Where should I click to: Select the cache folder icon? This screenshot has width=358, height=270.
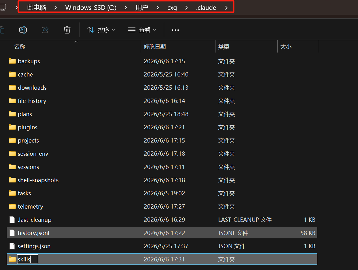[12, 74]
